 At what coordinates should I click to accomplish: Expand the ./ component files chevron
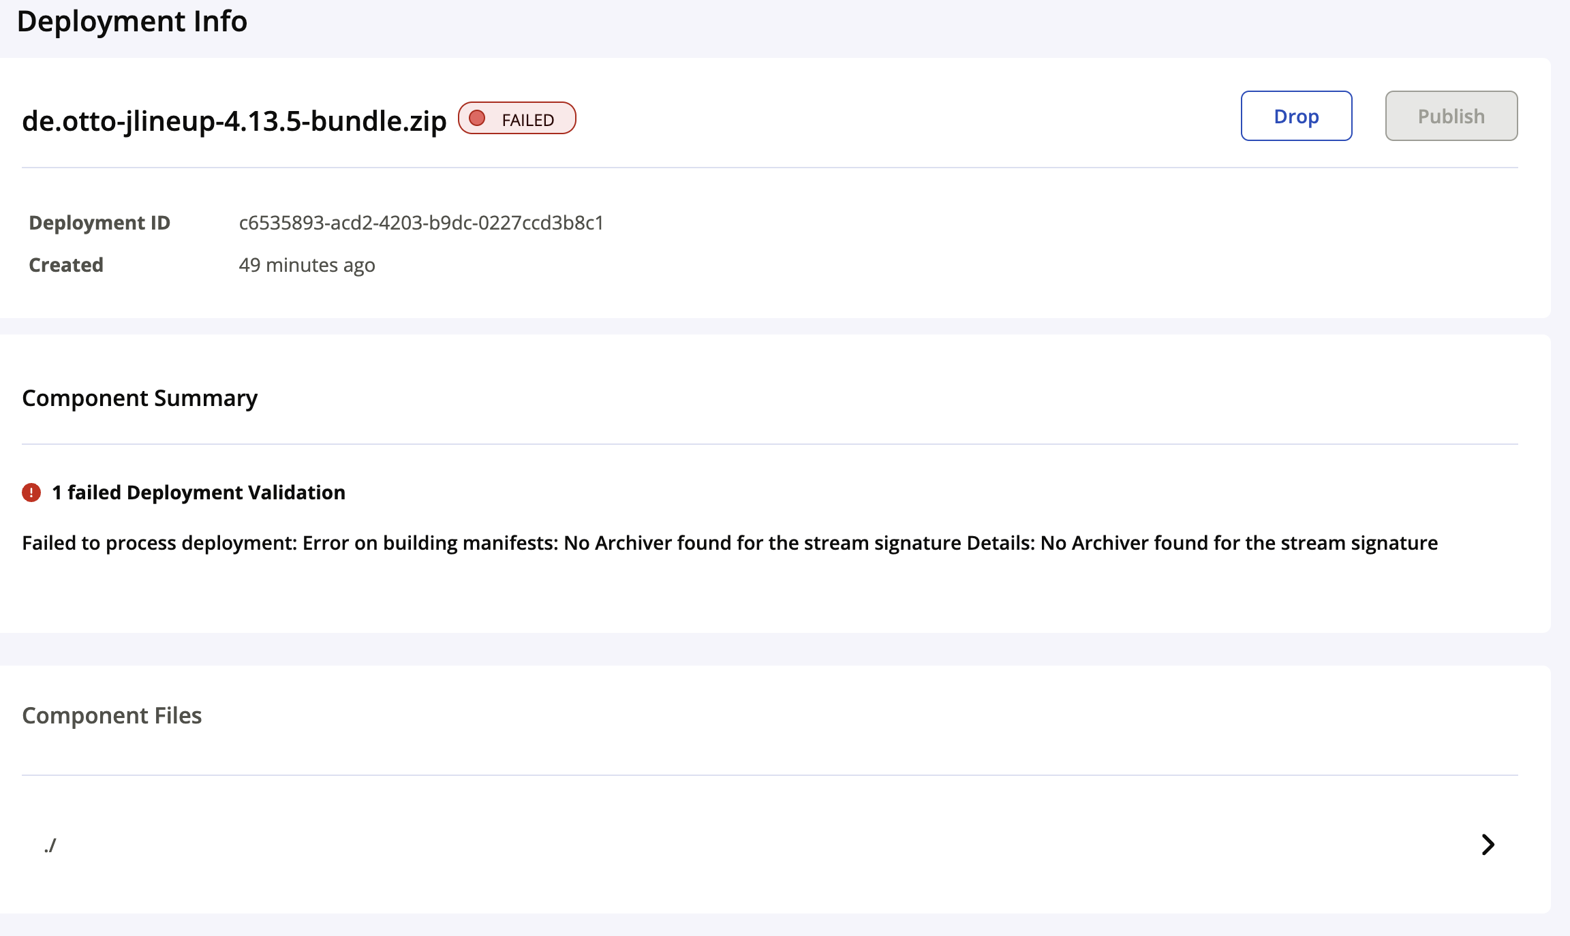click(1488, 845)
